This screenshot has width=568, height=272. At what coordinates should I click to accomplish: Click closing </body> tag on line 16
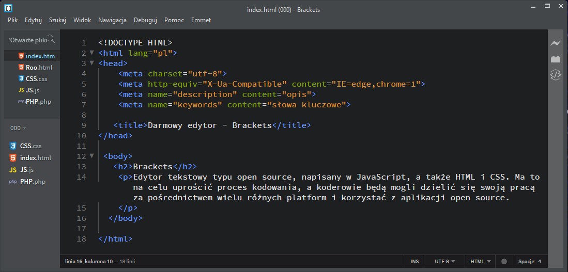click(126, 218)
